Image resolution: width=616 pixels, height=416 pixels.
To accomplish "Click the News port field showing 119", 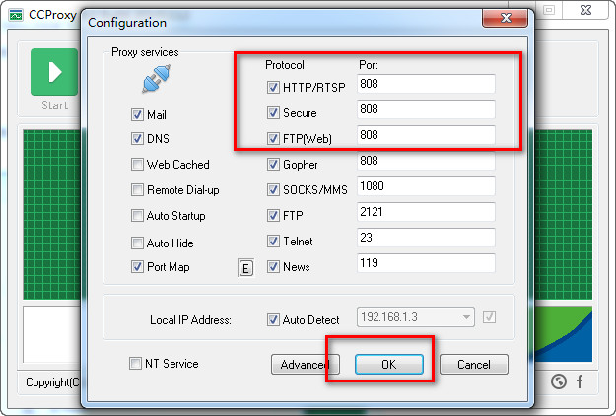I will 426,263.
